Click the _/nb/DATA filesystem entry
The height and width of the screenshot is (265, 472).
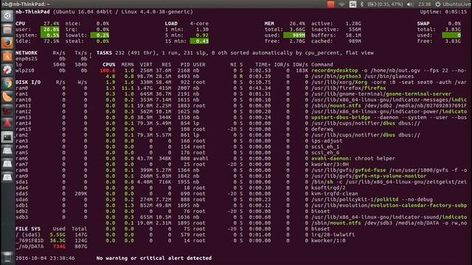click(x=29, y=247)
